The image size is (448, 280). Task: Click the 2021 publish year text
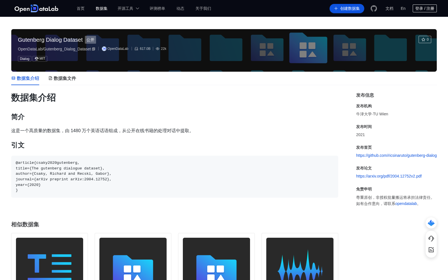[360, 135]
